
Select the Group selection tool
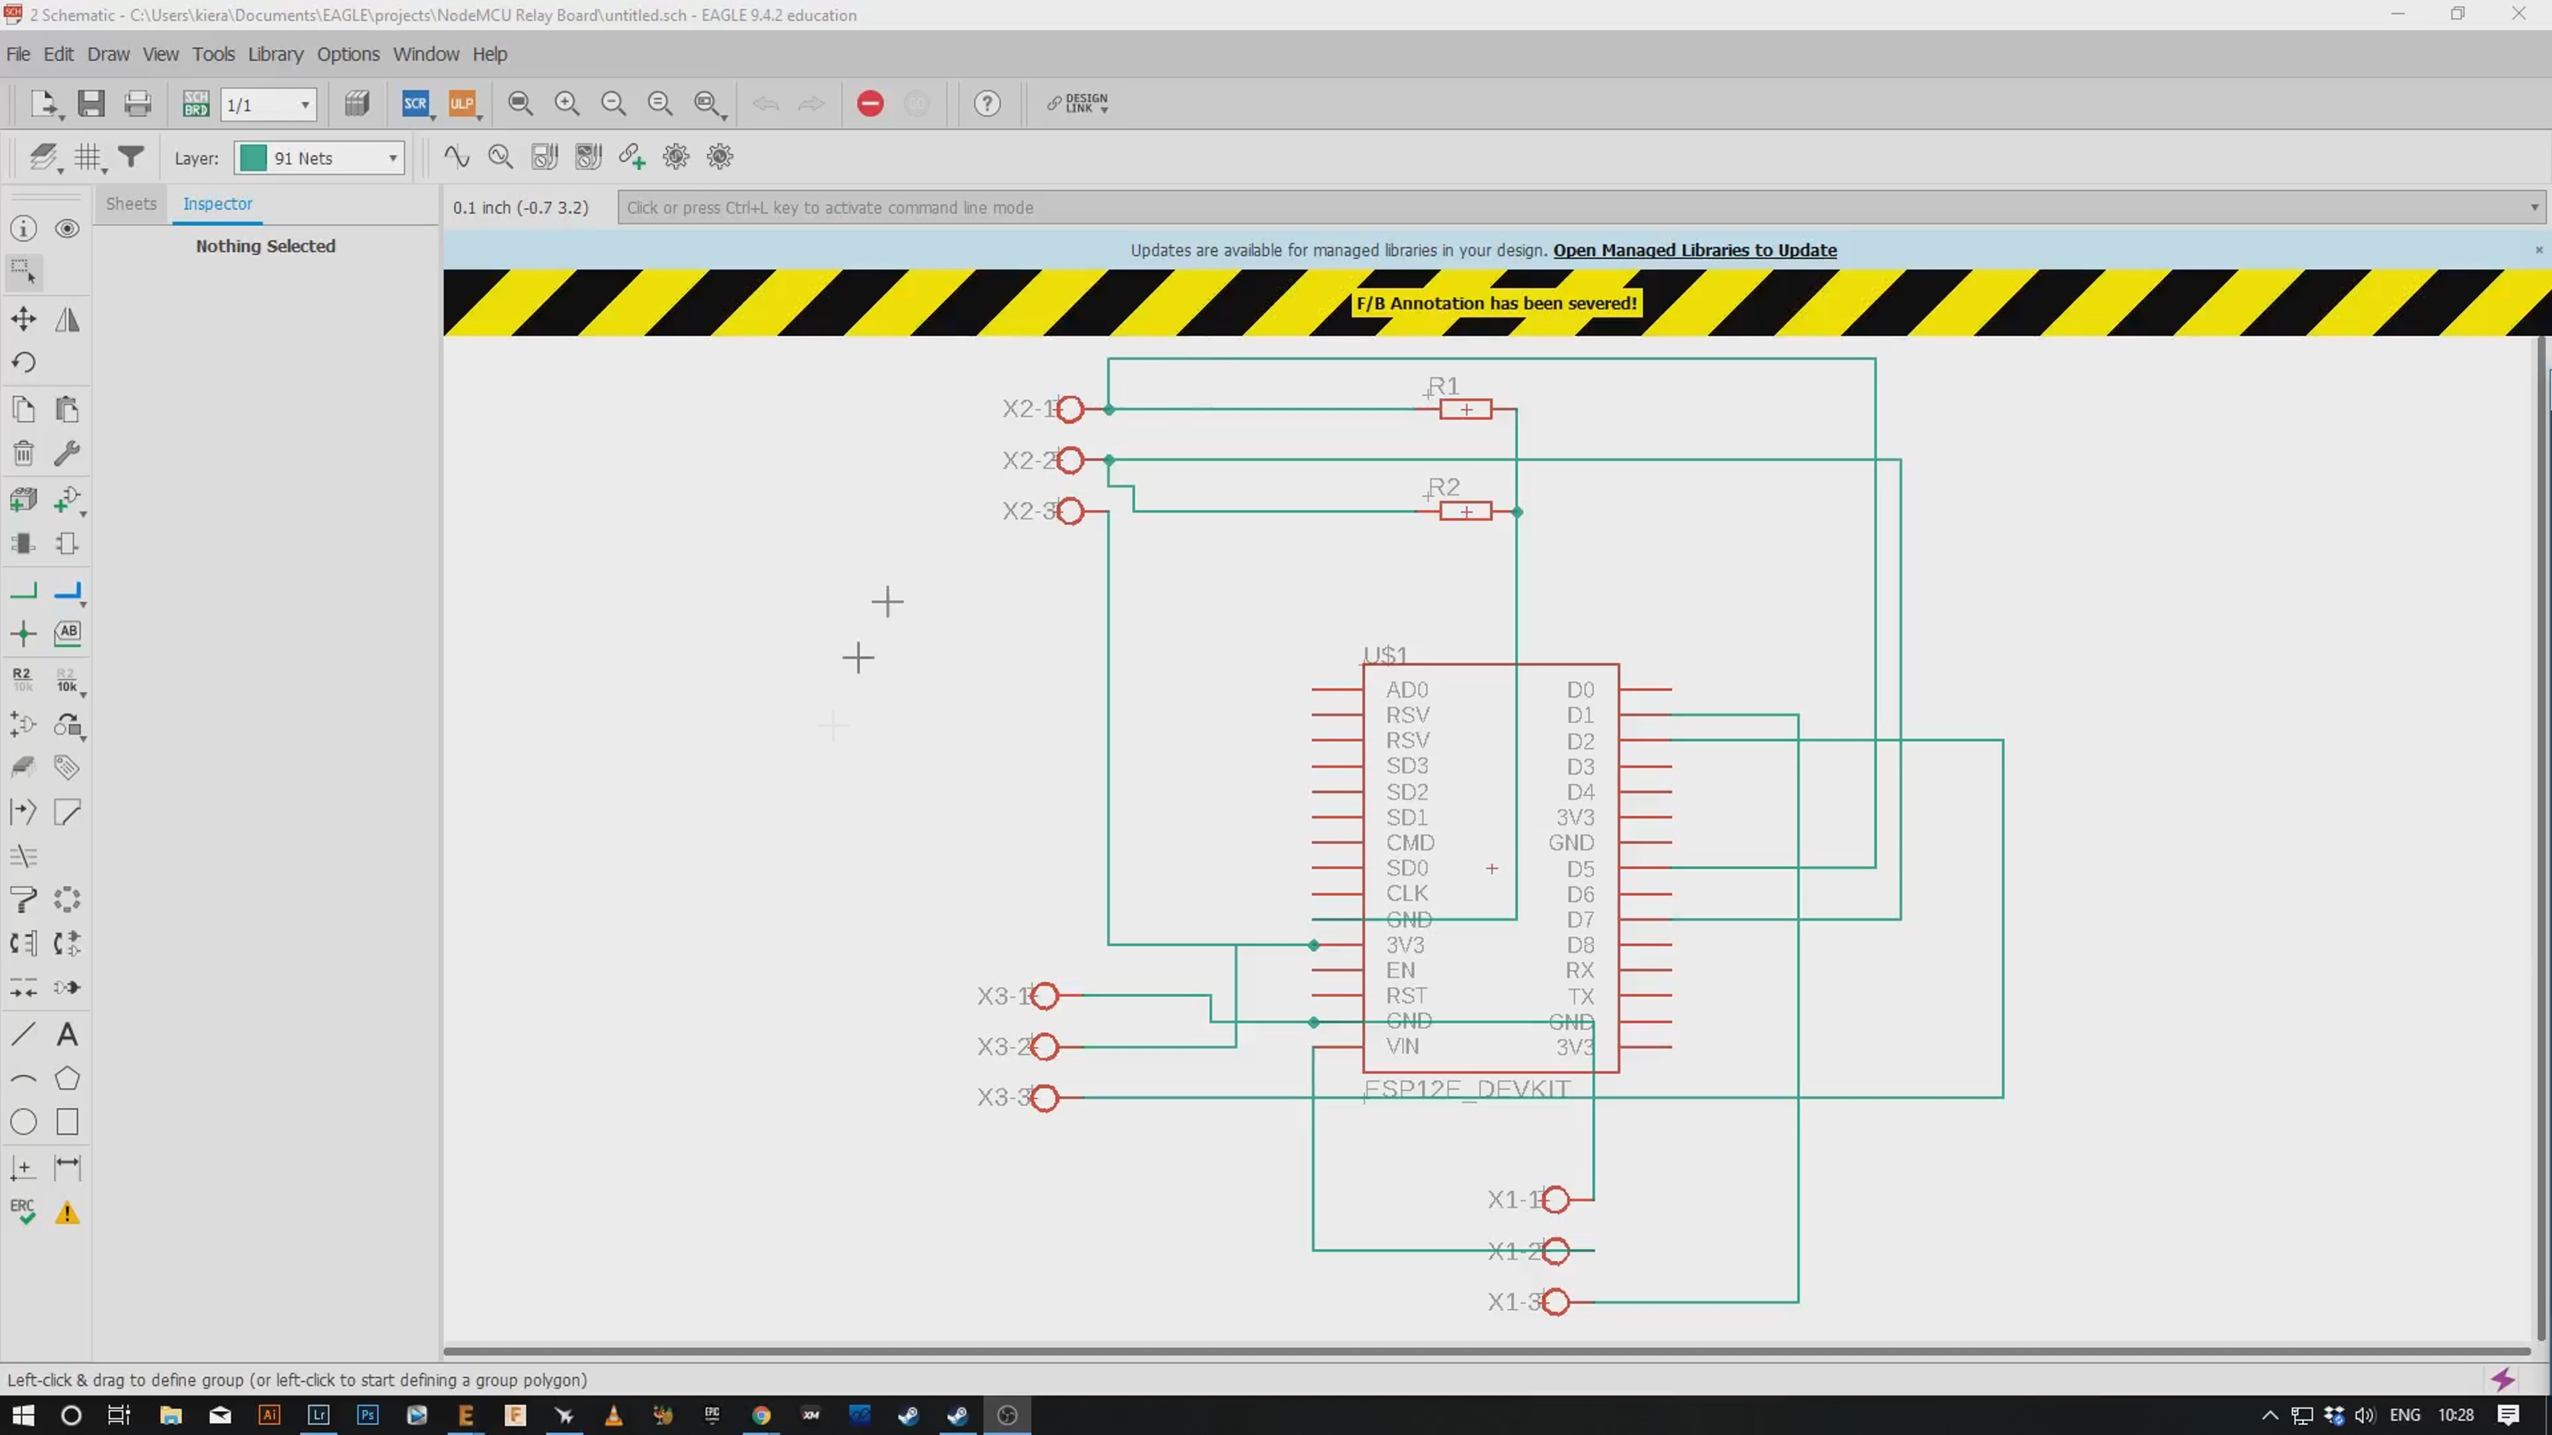pos(23,271)
